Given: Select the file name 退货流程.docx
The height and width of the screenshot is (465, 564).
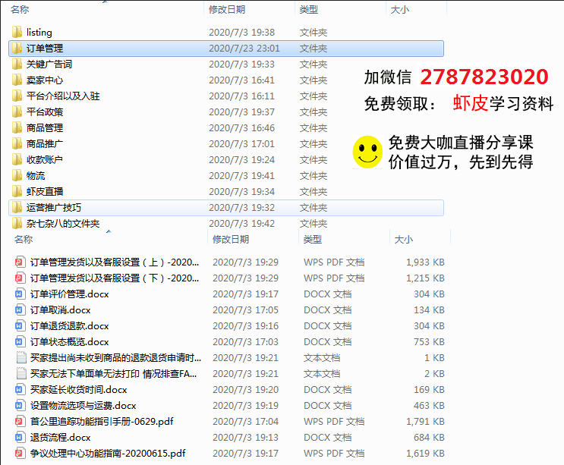Looking at the screenshot, I should pyautogui.click(x=61, y=438).
